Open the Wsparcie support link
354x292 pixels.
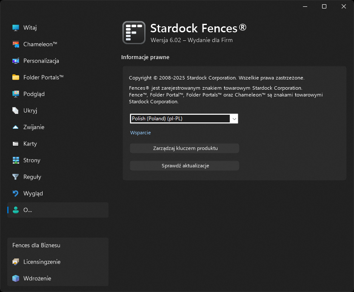coord(140,133)
